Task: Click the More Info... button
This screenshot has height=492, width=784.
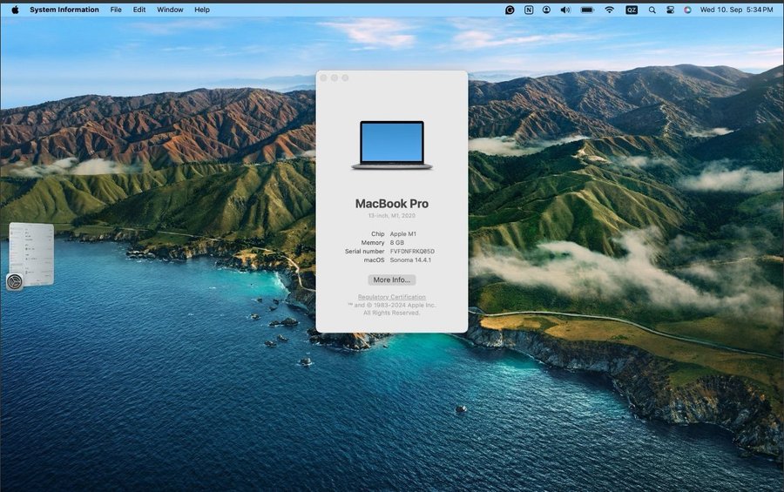Action: click(x=391, y=280)
